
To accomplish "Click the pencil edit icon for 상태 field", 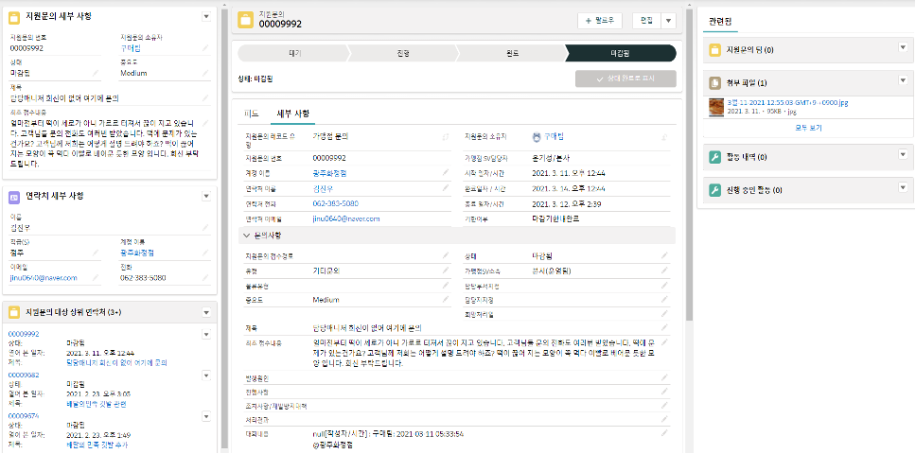I will click(x=663, y=255).
